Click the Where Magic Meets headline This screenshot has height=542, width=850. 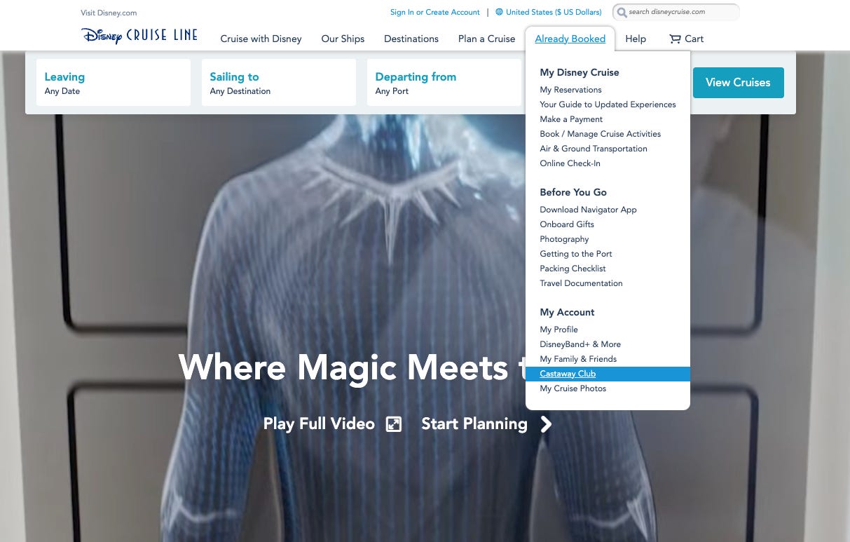click(352, 367)
